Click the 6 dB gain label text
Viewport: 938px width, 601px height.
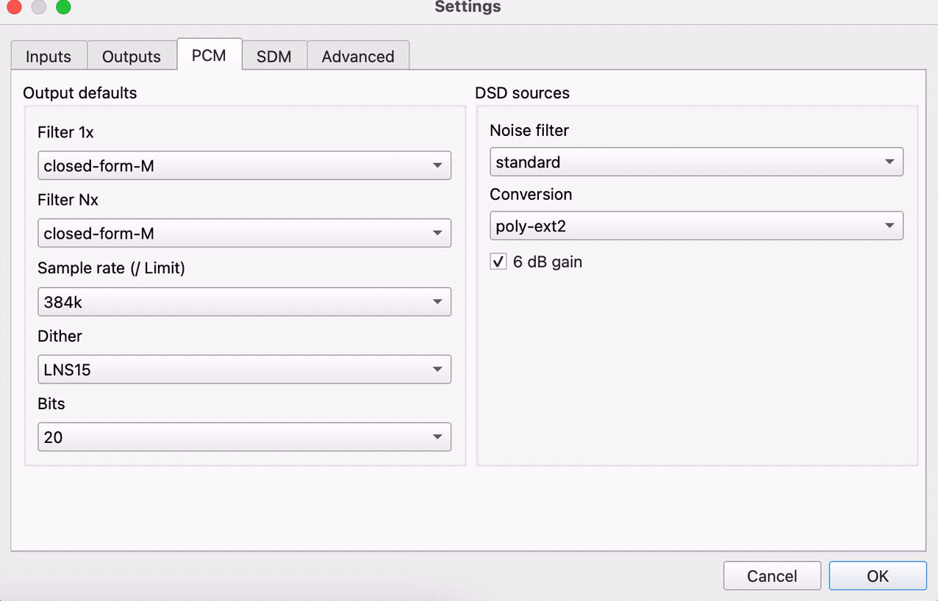[548, 262]
